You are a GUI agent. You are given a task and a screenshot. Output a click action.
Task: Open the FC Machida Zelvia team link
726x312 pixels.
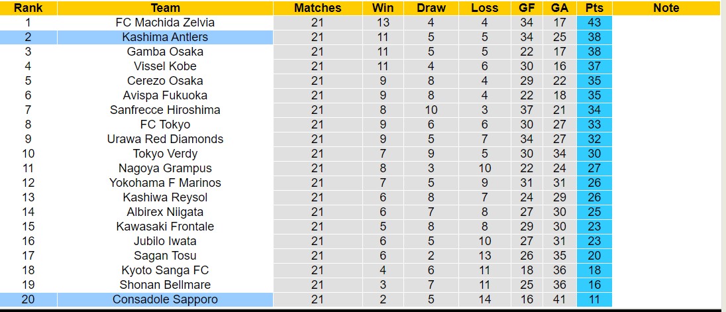(x=165, y=23)
